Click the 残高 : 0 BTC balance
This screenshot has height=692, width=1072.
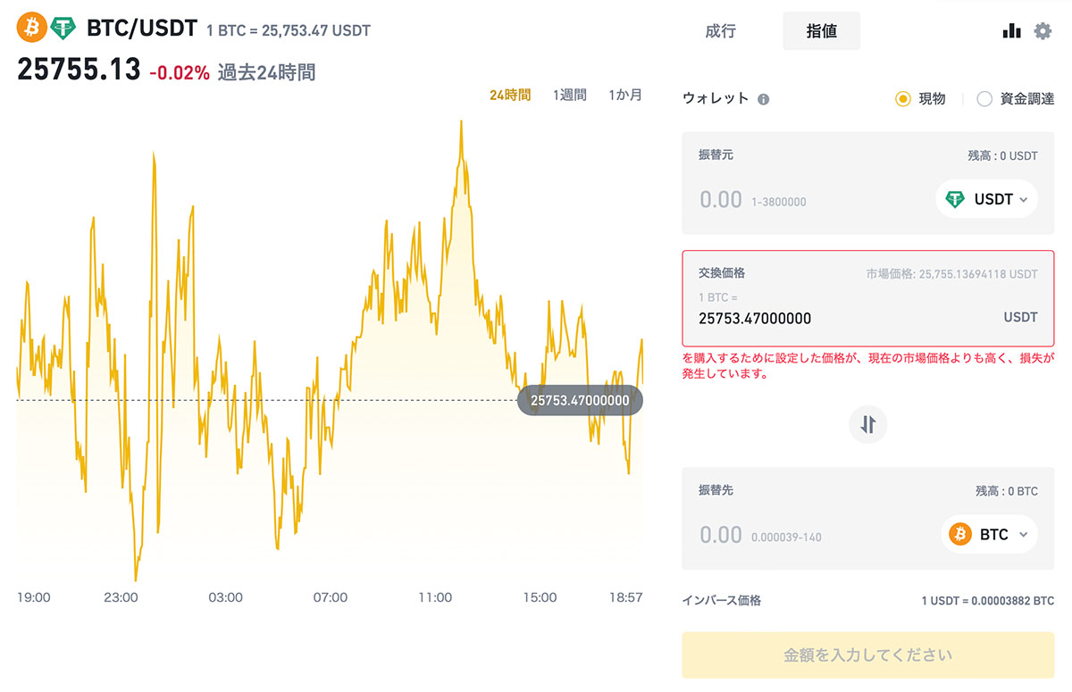pos(1007,491)
